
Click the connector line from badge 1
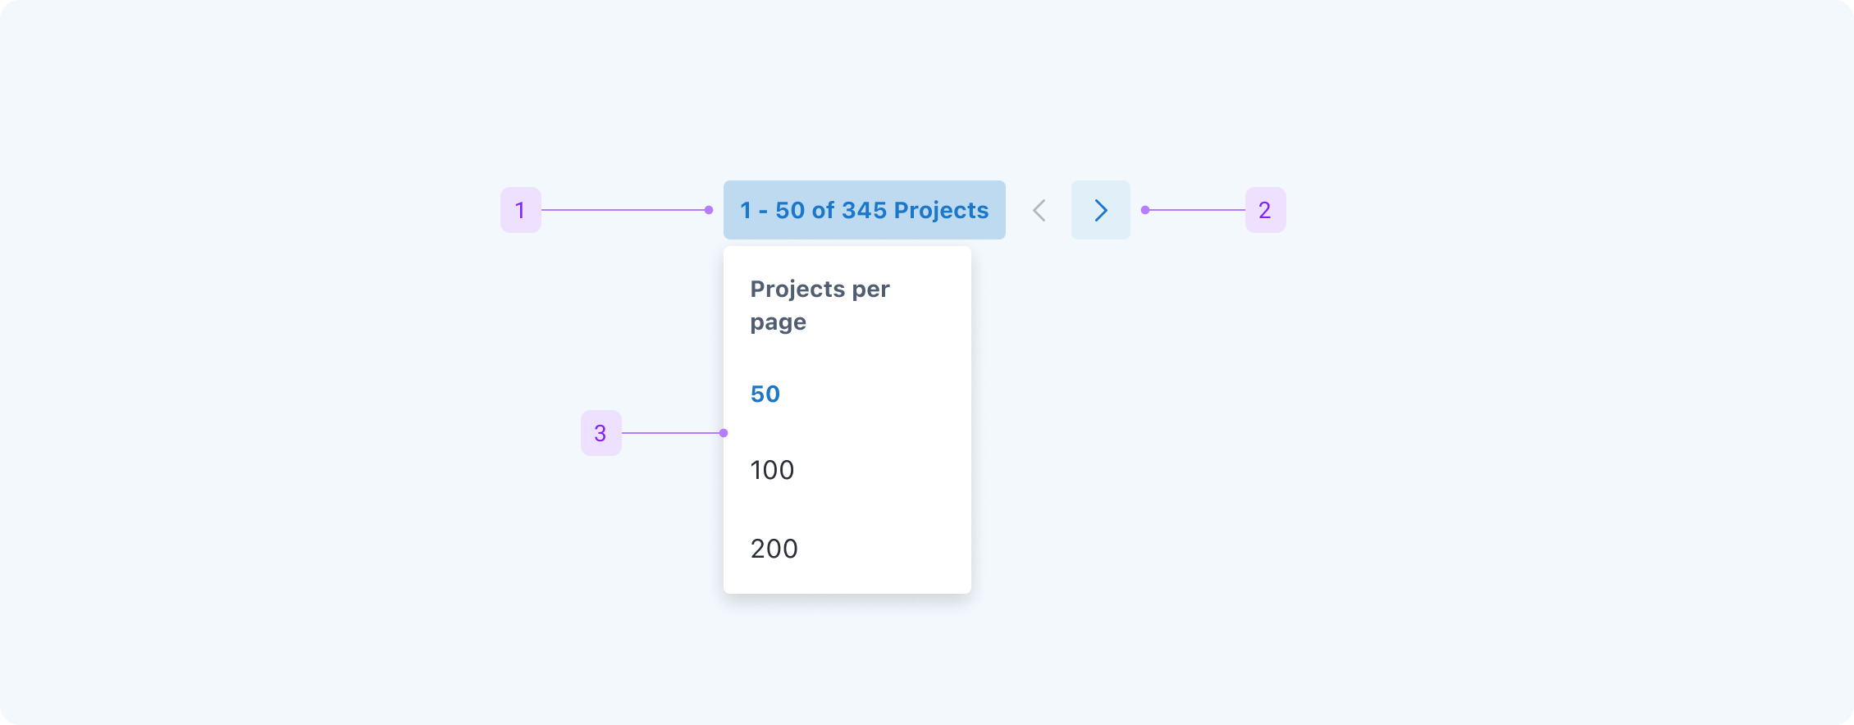(623, 210)
